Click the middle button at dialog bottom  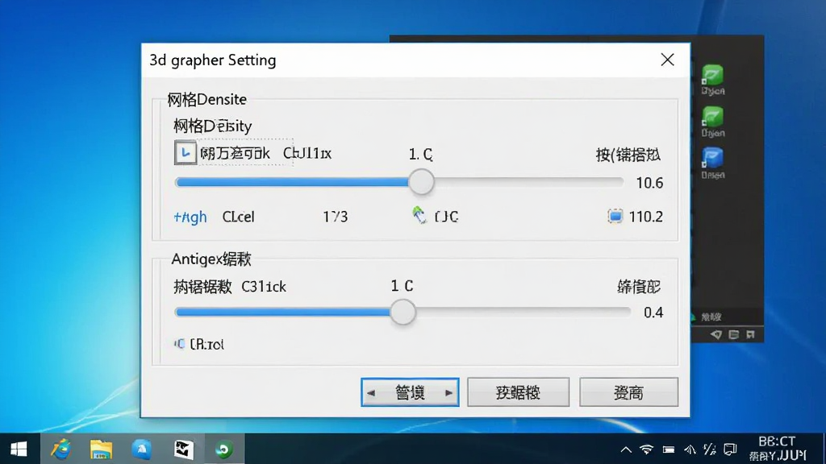pyautogui.click(x=519, y=392)
